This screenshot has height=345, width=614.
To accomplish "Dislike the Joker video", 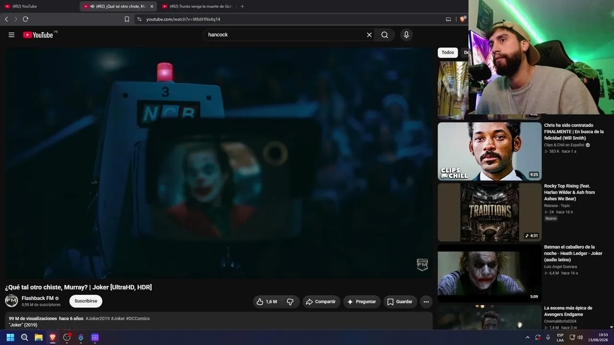I will [x=290, y=302].
